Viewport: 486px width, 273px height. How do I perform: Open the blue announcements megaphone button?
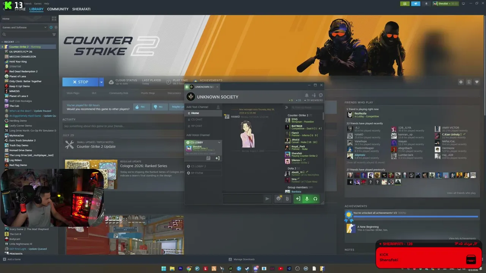tap(416, 4)
